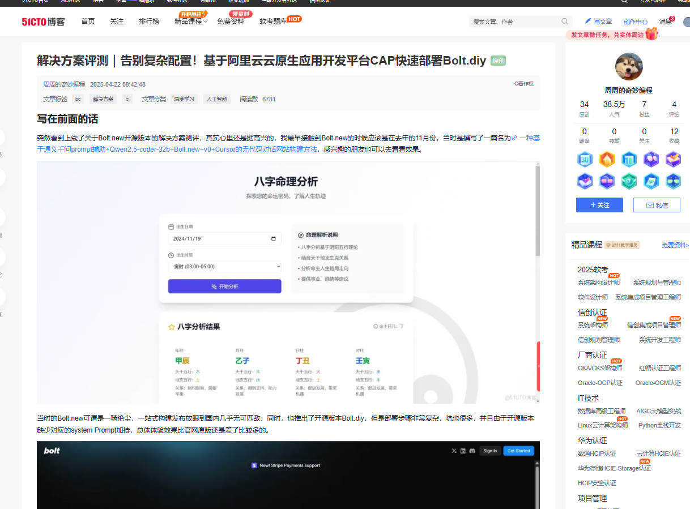The height and width of the screenshot is (509, 690).
Task: Open 数据库高级工程师 course link
Action: click(x=602, y=411)
